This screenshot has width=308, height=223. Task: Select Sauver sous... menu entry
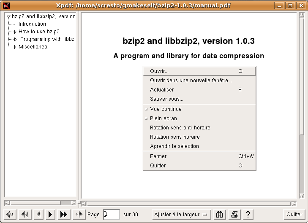coord(199,99)
